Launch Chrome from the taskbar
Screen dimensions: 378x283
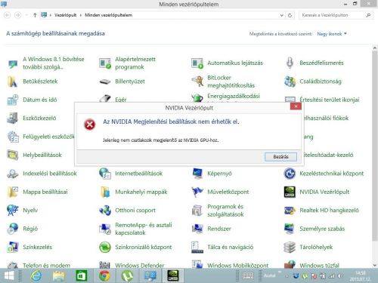pos(104,275)
